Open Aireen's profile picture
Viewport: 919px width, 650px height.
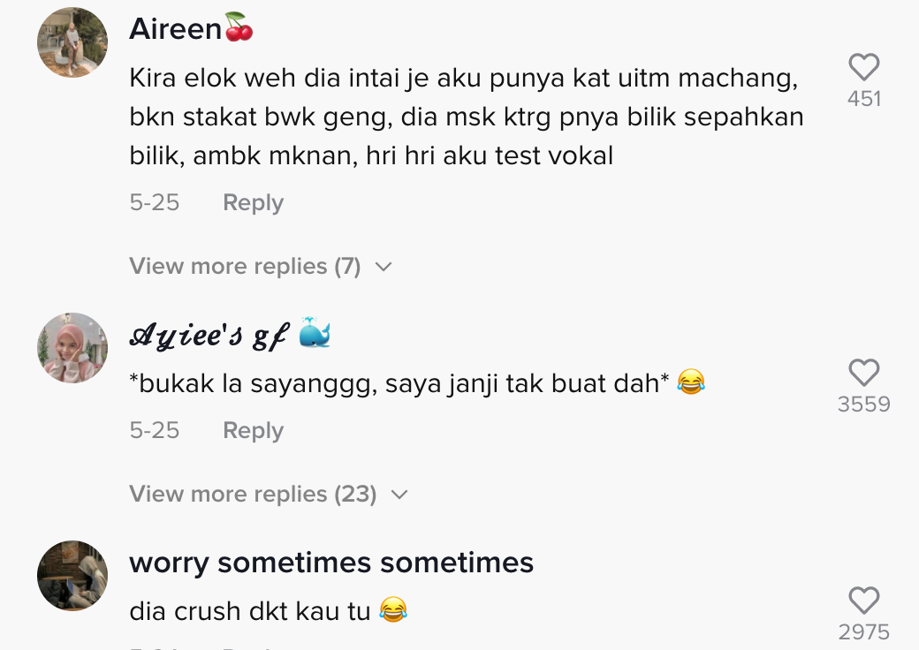(72, 42)
